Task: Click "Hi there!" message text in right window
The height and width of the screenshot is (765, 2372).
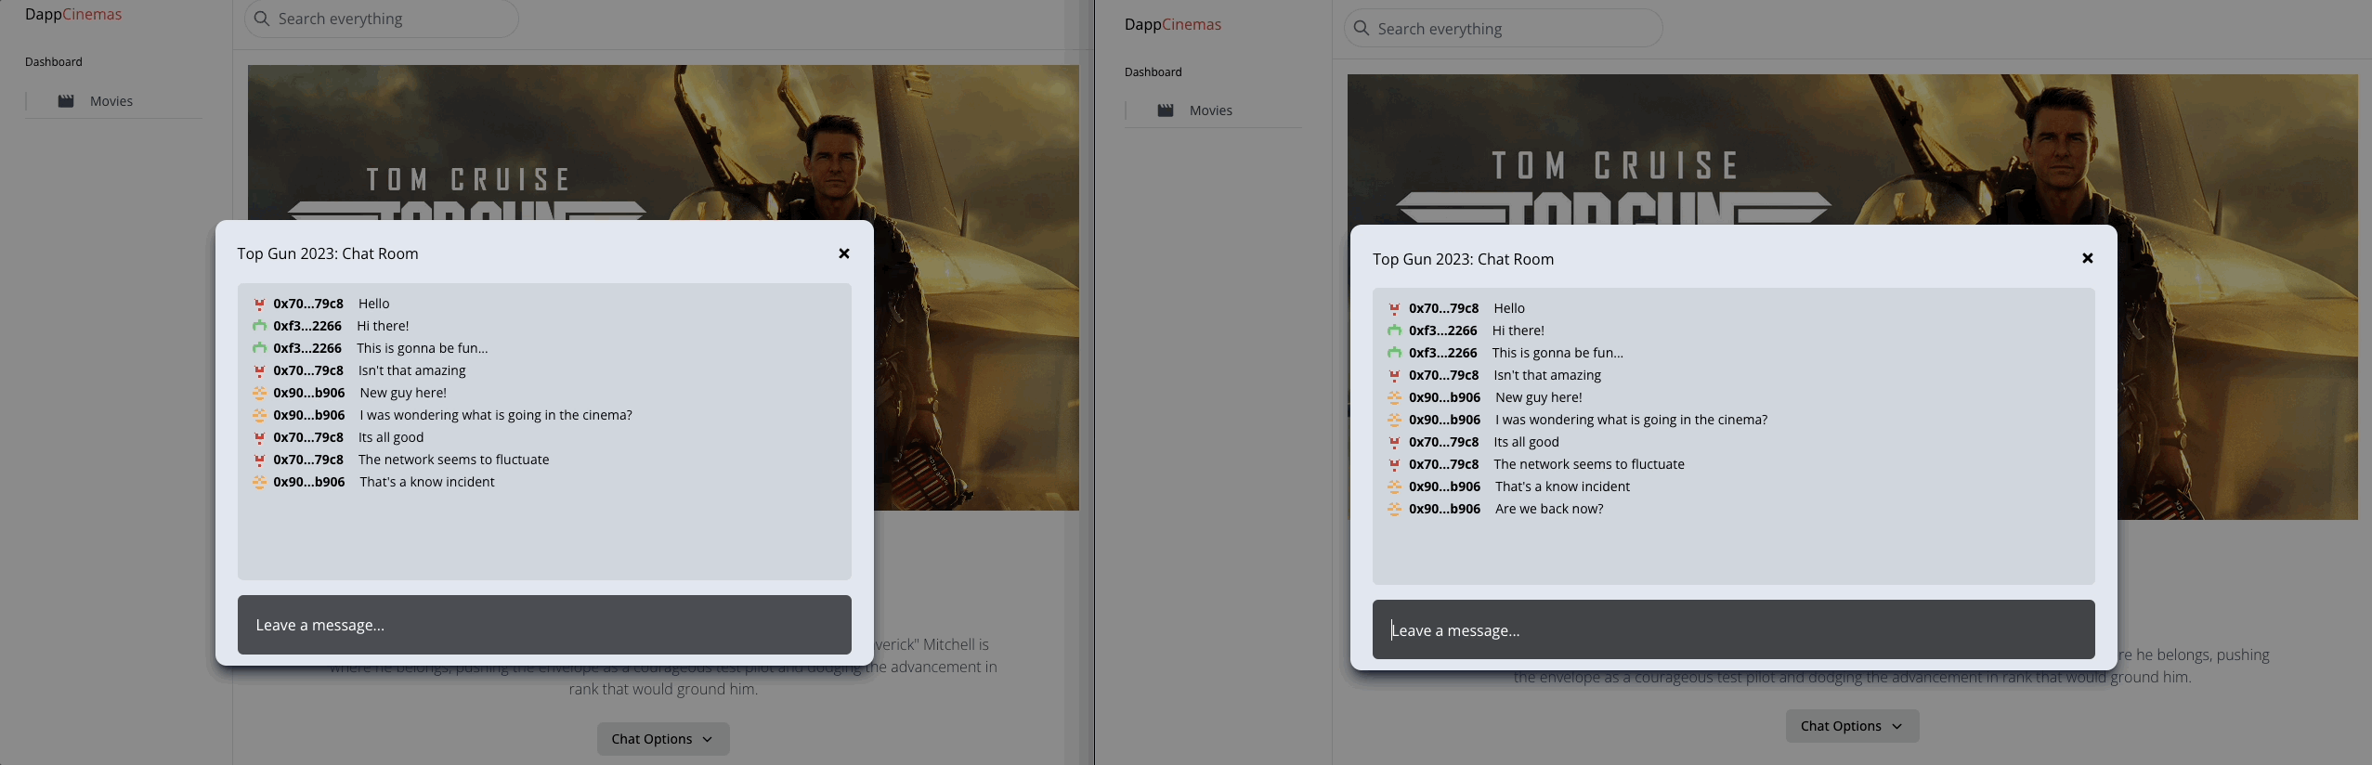Action: point(1518,331)
